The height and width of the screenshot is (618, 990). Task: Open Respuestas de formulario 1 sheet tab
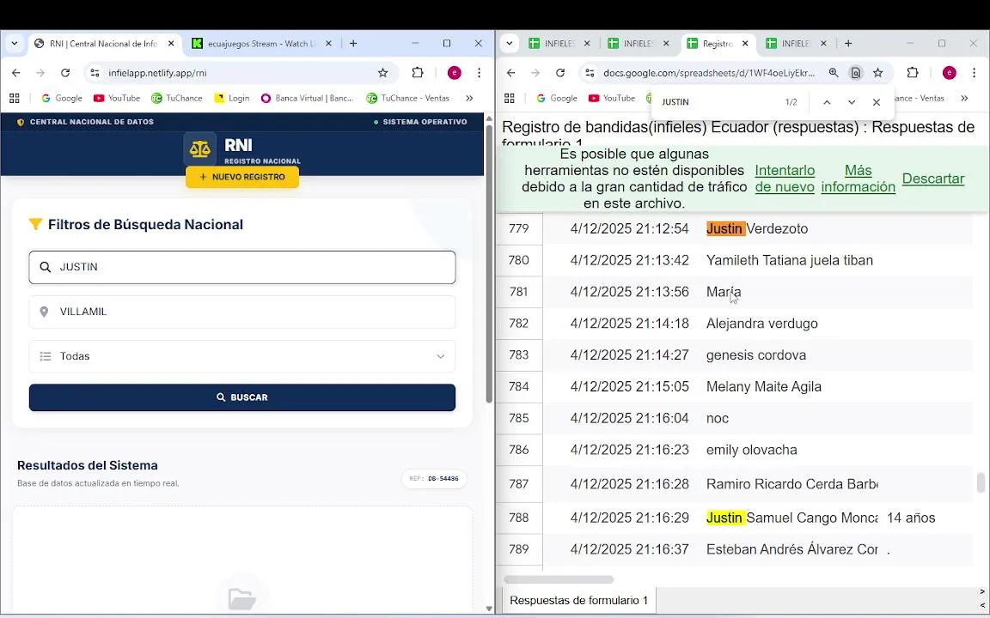click(x=578, y=601)
